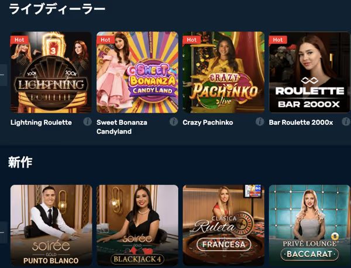Screen dimensions: 351x268
Task: Go to previous games in 新作 row
Action: point(3,232)
